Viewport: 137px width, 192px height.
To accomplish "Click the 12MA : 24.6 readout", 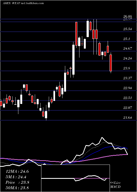I will (x=17, y=171).
